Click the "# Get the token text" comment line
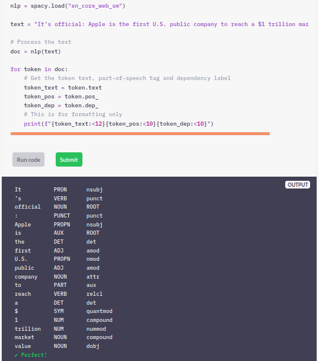This screenshot has width=319, height=361. pos(127,78)
